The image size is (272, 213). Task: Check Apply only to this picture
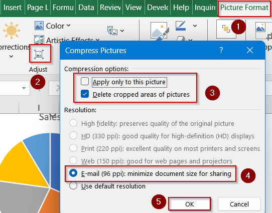tap(85, 81)
